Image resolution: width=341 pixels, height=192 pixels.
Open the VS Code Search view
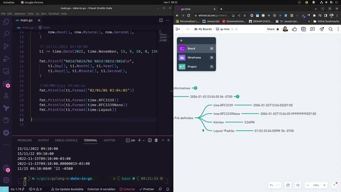coord(6,34)
